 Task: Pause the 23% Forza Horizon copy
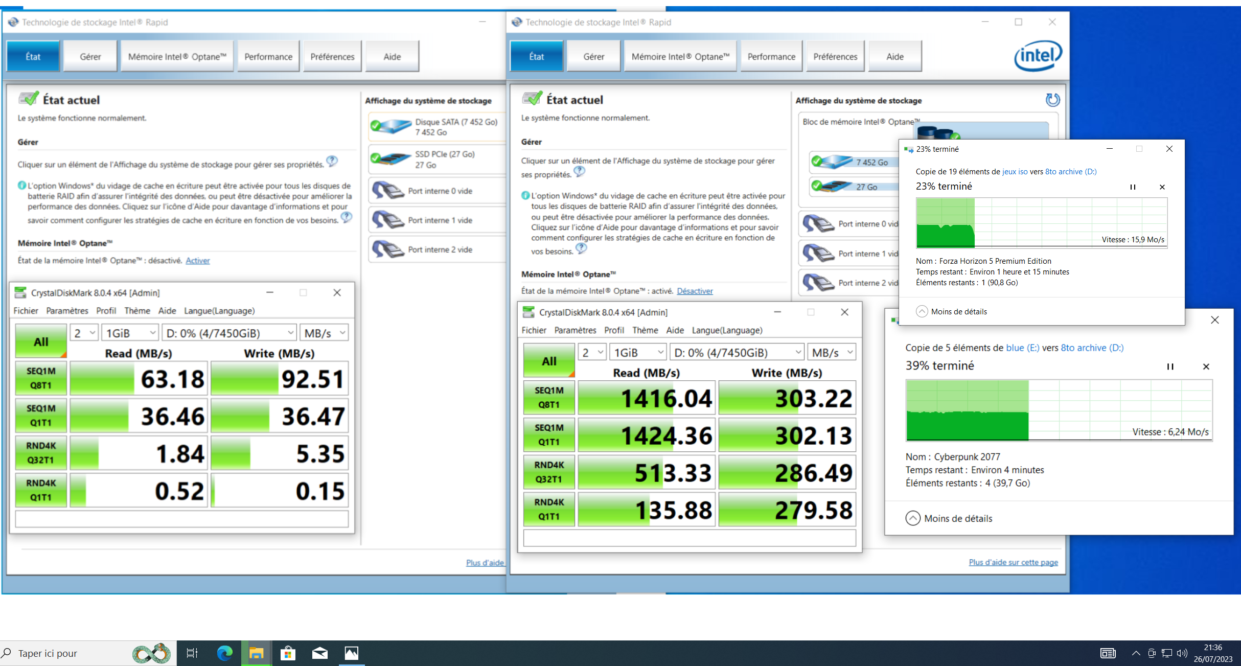coord(1133,187)
